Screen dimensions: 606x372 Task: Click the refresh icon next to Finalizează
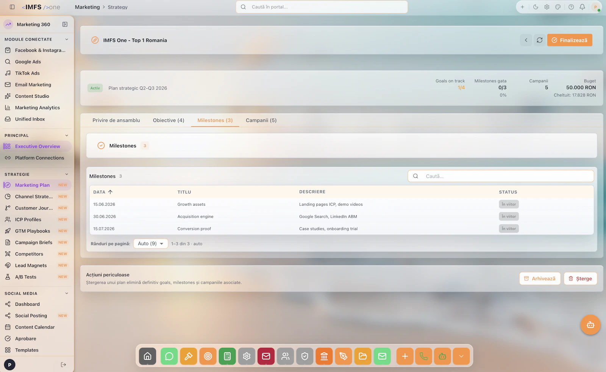point(540,40)
